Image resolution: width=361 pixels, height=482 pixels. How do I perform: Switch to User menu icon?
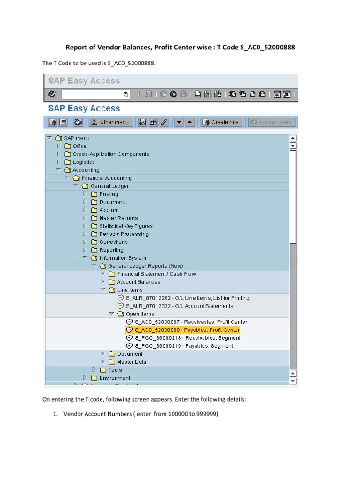53,122
